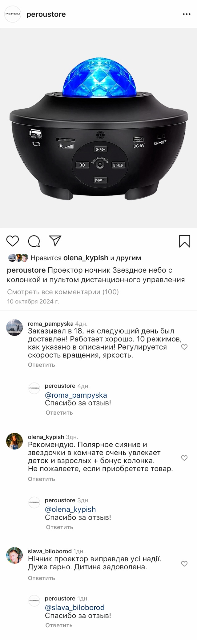Click olena_kypish in the likes line

tap(86, 258)
